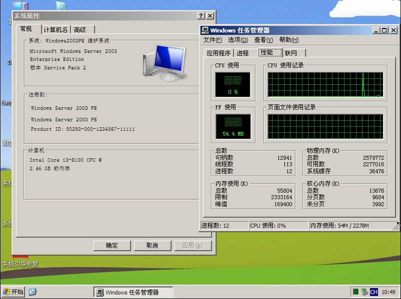Click the Intel Core i3-8100 CPU text
The width and height of the screenshot is (401, 299).
click(65, 160)
